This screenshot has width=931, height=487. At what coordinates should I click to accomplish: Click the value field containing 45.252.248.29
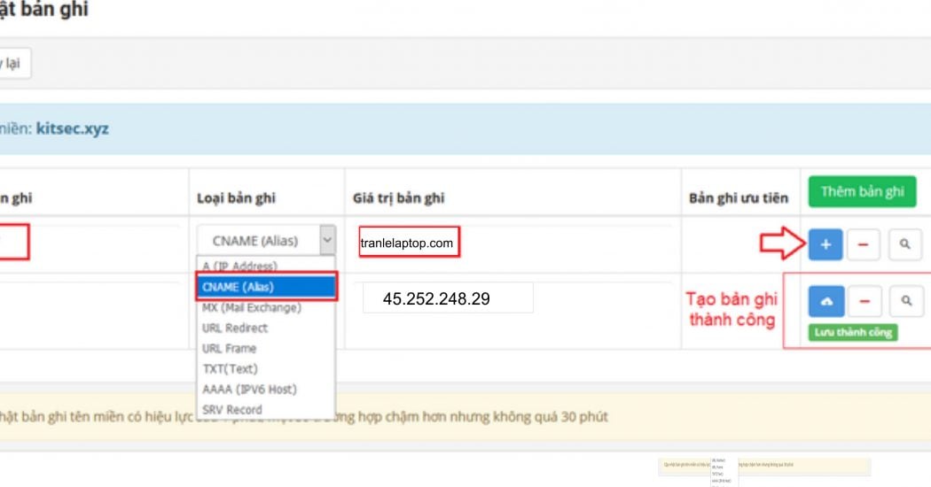pos(449,298)
